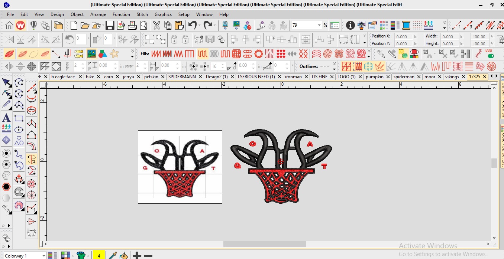This screenshot has height=259, width=504.
Task: Click the Position X input field
Action: (403, 37)
